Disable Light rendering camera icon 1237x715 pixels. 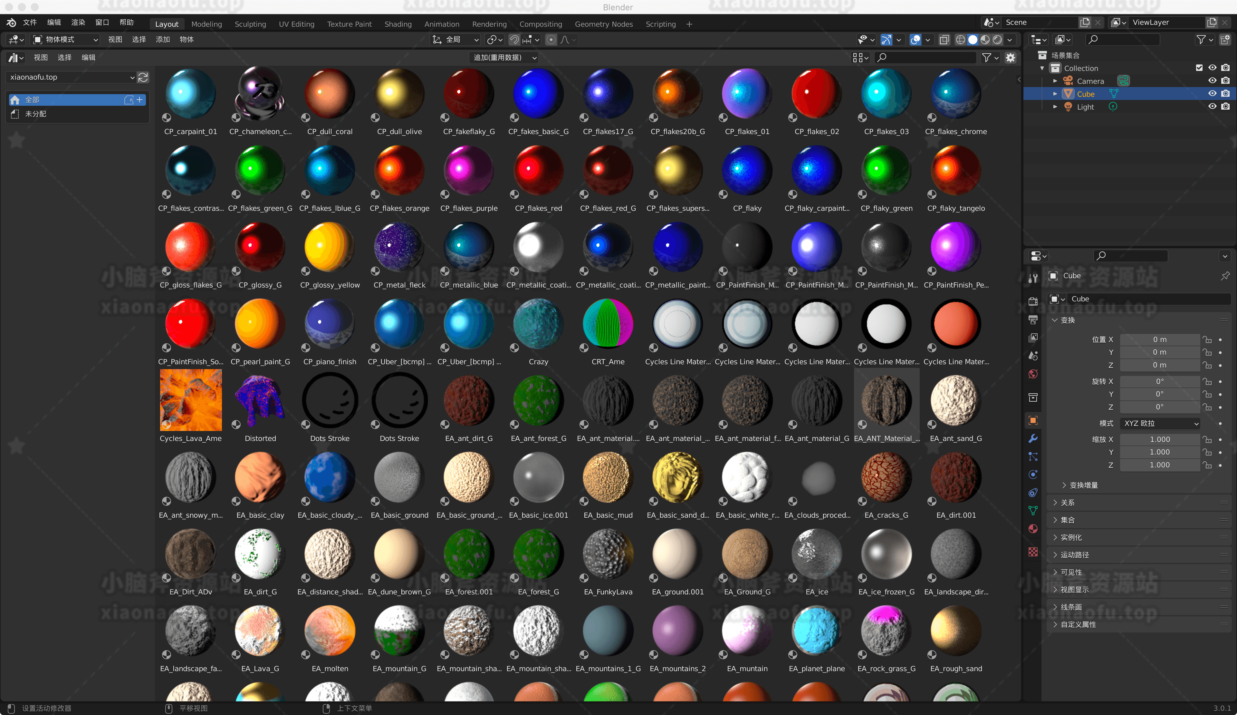pos(1225,107)
